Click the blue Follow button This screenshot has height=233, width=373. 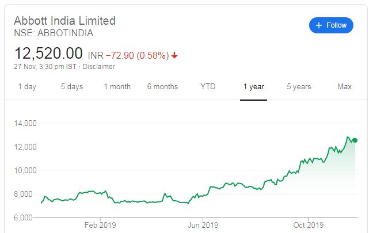coord(331,25)
